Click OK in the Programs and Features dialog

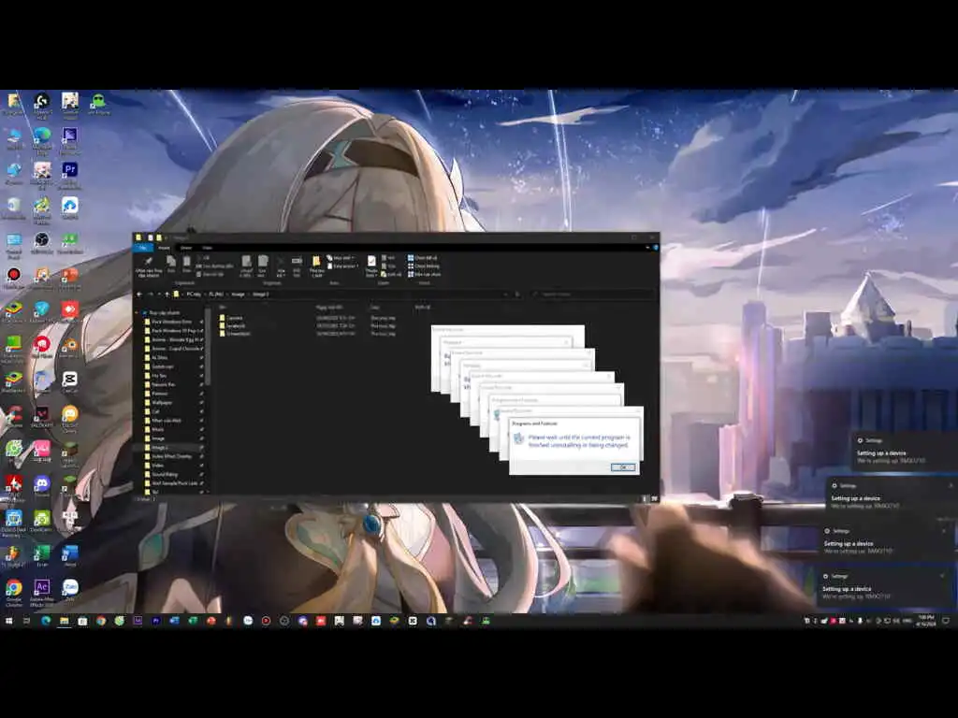pyautogui.click(x=622, y=467)
